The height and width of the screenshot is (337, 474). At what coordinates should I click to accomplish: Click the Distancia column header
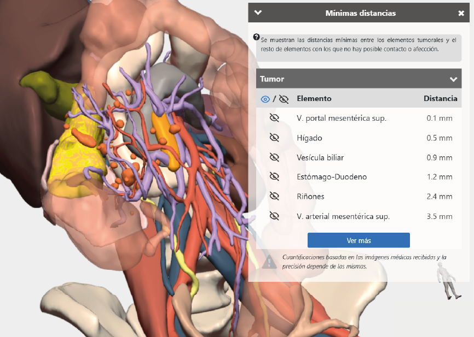(440, 99)
